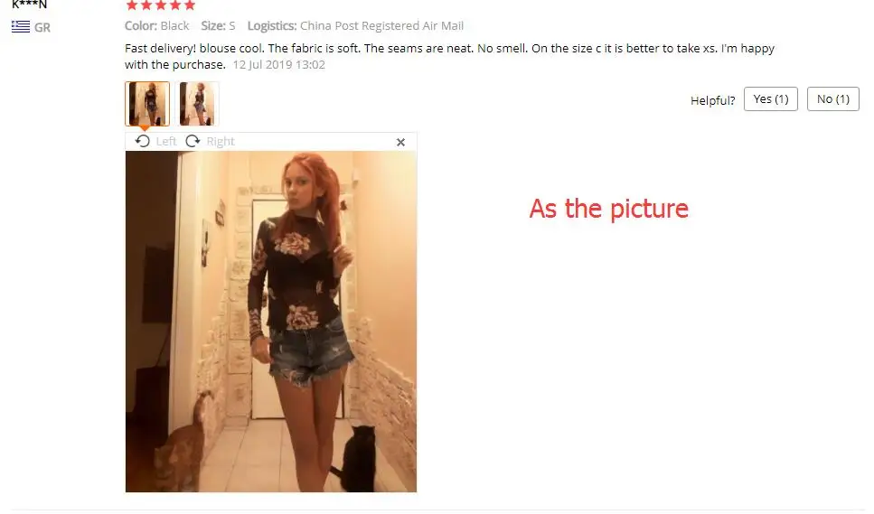
Task: Click the Left rotate label
Action: click(x=166, y=142)
